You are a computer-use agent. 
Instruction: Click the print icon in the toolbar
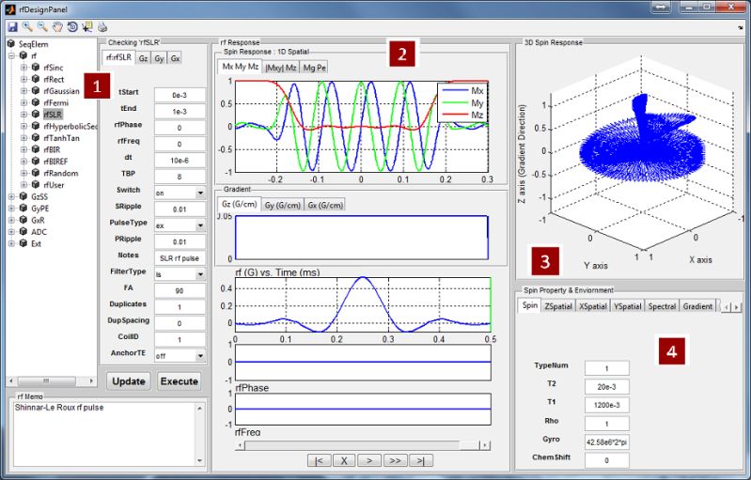[x=102, y=27]
